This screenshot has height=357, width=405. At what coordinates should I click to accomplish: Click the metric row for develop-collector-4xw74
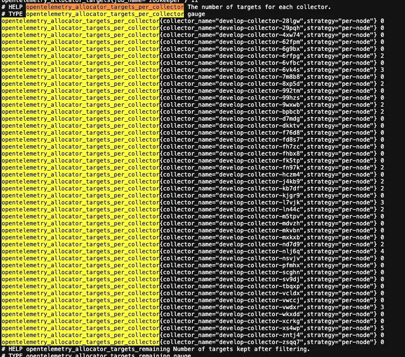[x=193, y=35]
